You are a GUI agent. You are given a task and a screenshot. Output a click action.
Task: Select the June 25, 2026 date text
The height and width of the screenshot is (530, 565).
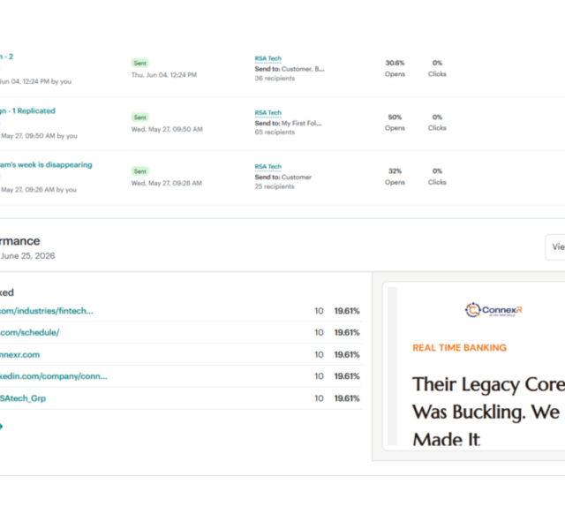point(27,256)
